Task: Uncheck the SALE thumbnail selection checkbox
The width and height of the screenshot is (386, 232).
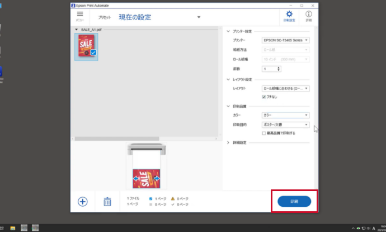Action: [93, 53]
